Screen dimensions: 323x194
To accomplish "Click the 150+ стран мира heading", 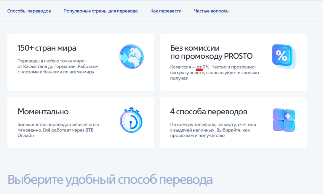I will tap(47, 48).
